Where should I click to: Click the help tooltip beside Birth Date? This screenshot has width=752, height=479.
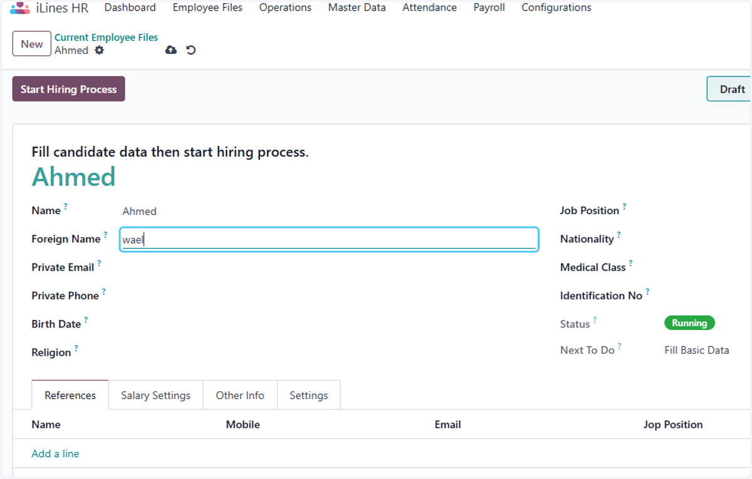[x=86, y=320]
